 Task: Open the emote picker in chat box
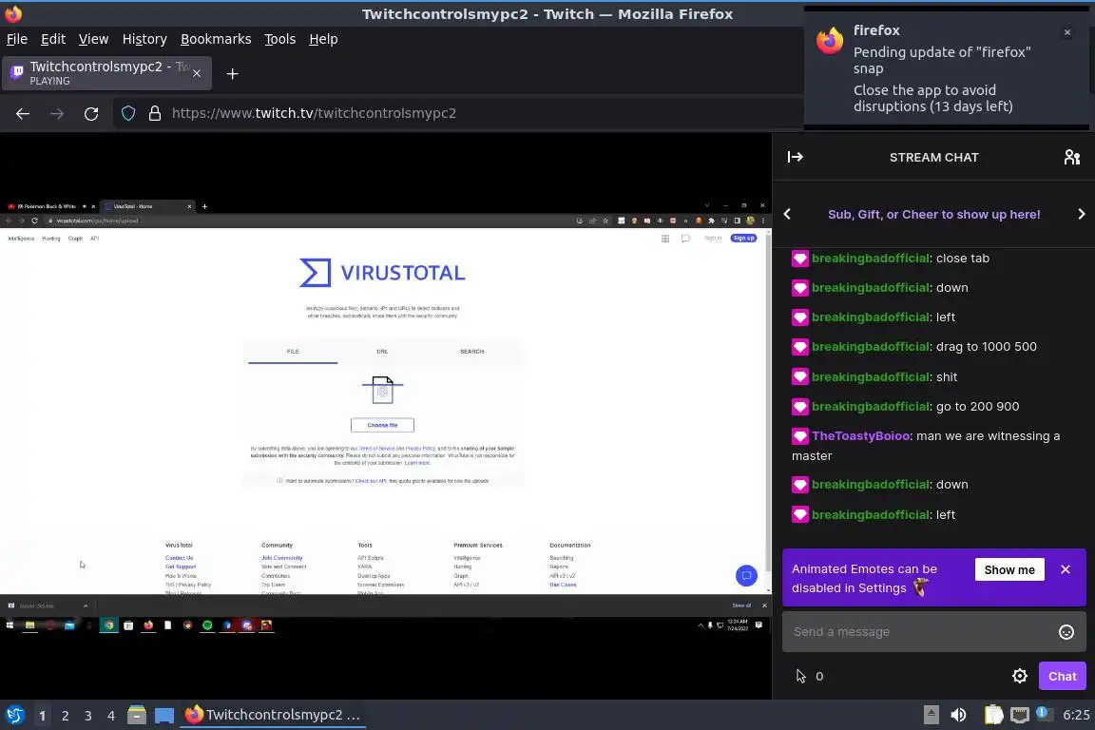(x=1066, y=631)
